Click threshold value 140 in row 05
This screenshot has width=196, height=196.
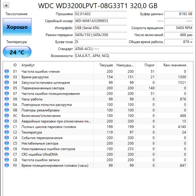pos(152,88)
